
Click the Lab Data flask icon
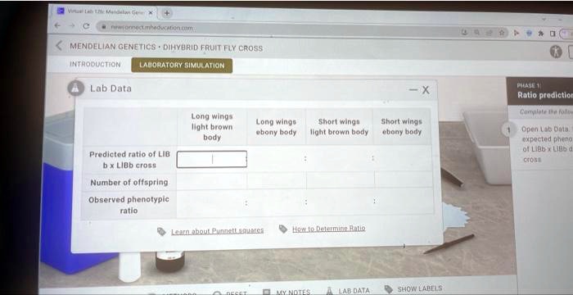tap(75, 88)
